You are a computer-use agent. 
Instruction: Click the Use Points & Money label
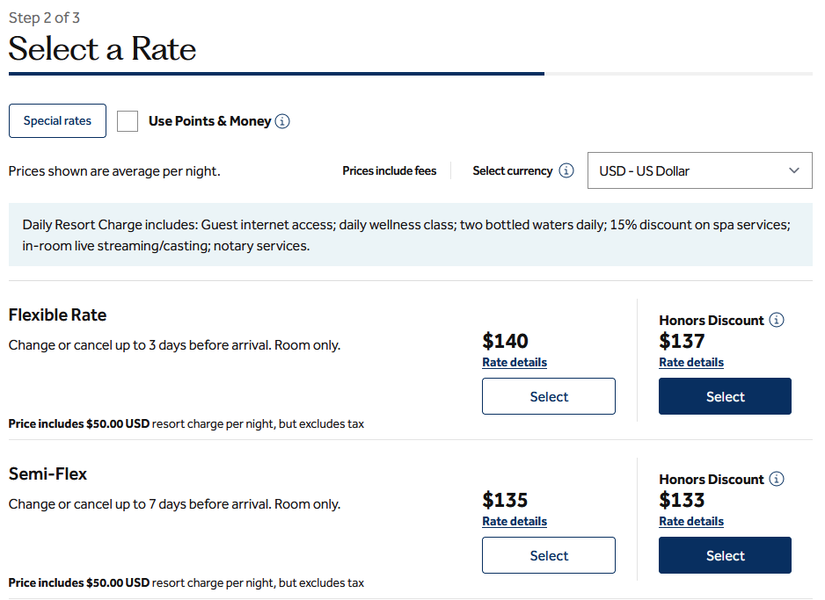click(209, 121)
